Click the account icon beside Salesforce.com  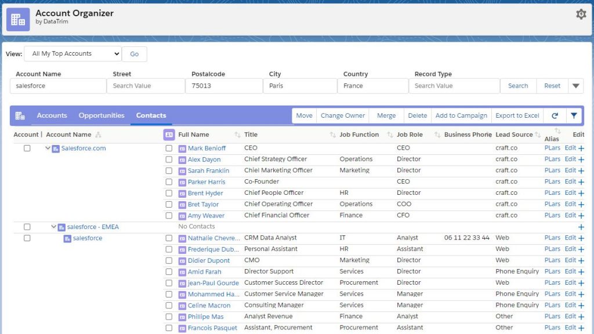click(56, 149)
